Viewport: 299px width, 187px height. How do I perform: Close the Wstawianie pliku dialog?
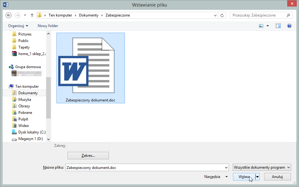292,4
